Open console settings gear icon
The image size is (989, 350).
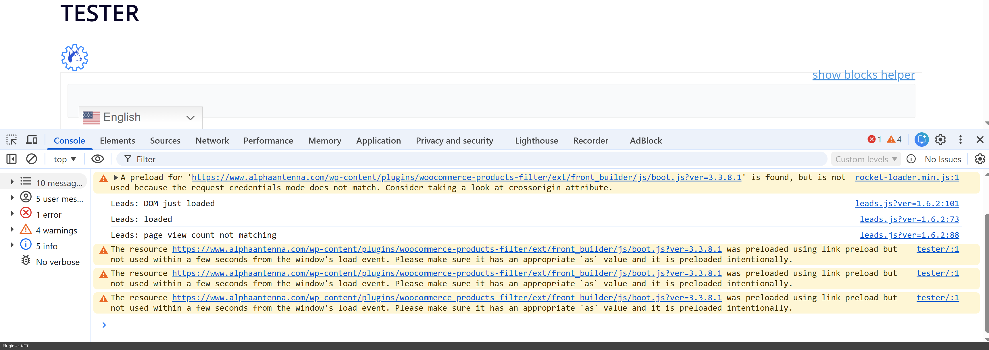pos(980,159)
